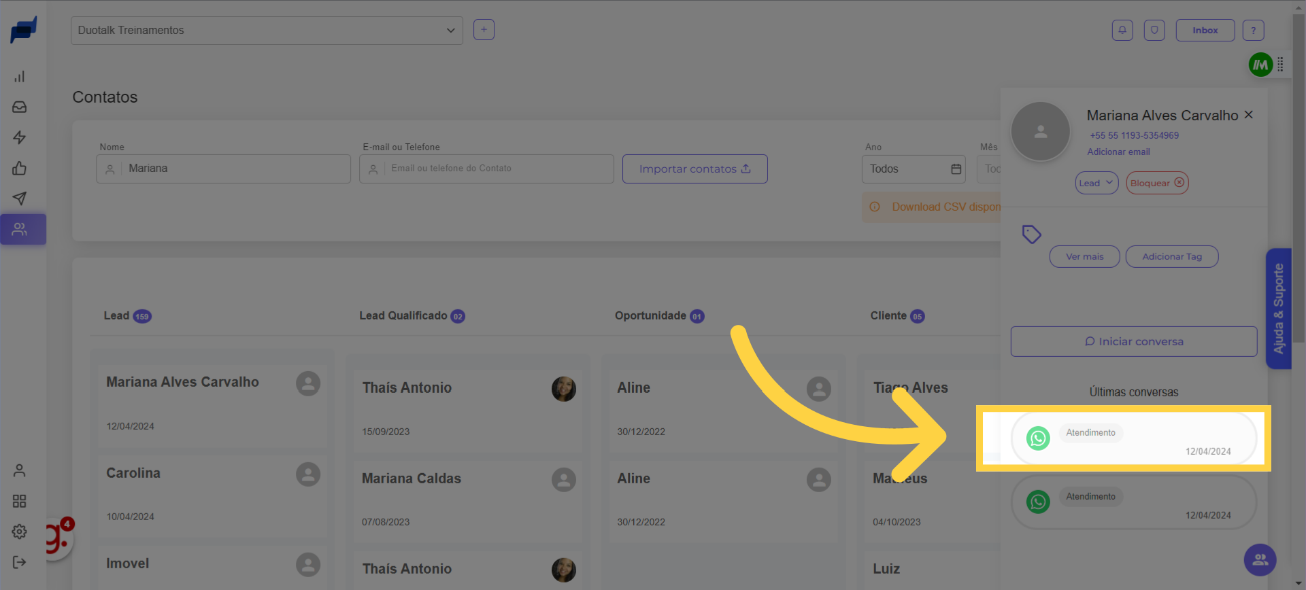Open the paper plane campaigns icon

click(20, 198)
